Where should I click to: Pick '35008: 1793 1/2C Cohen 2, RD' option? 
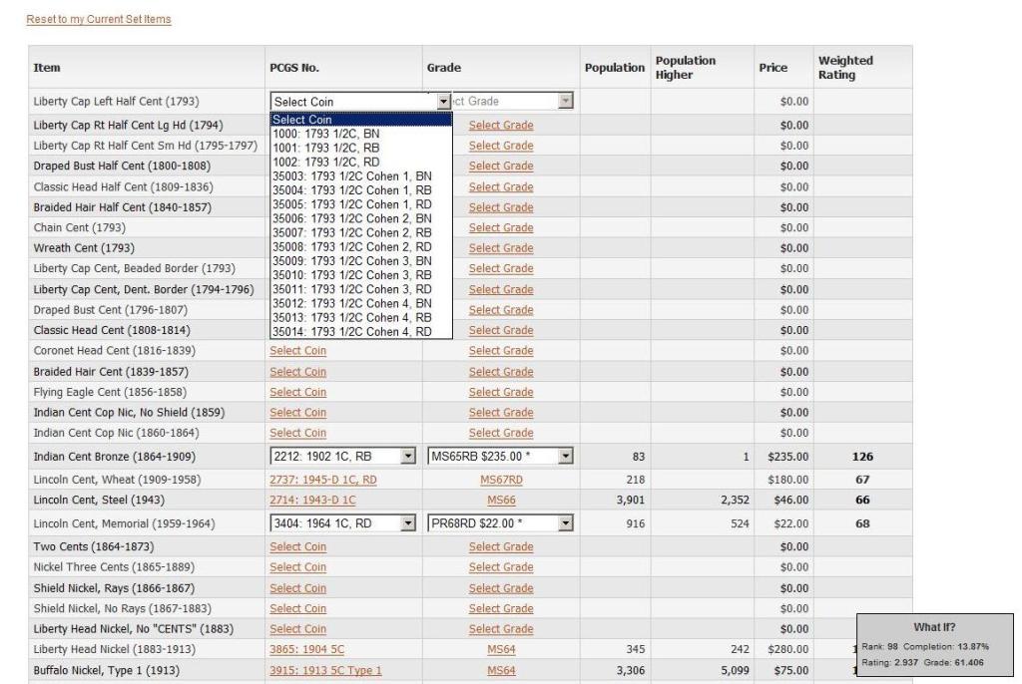351,246
